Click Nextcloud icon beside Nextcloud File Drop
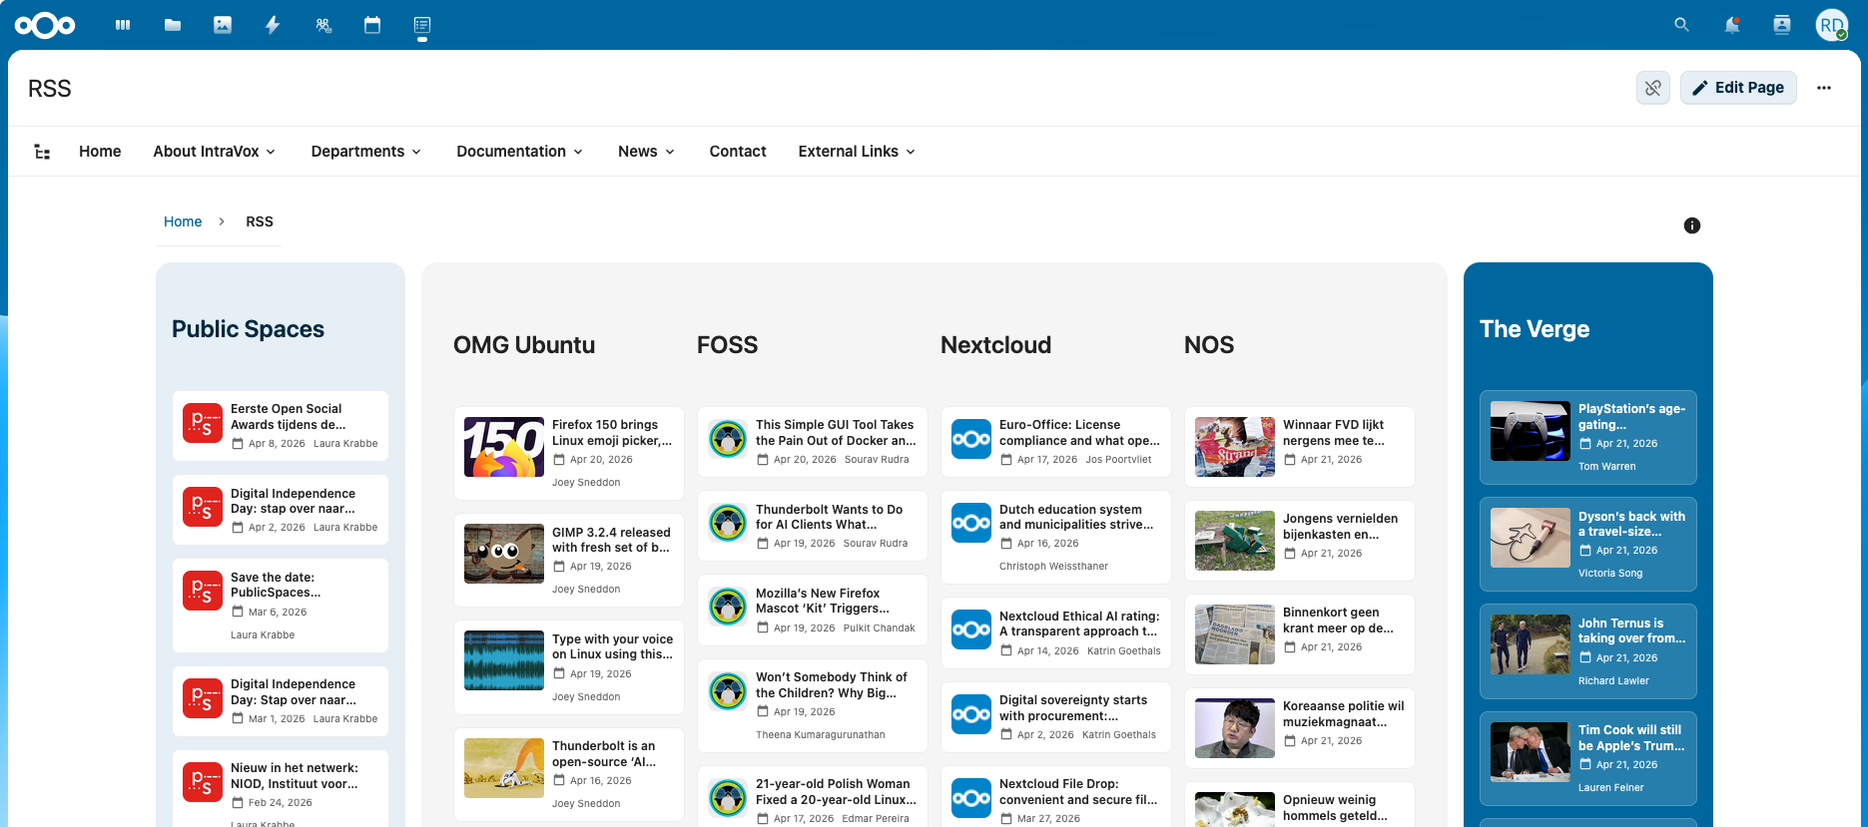This screenshot has height=827, width=1868. click(x=971, y=797)
